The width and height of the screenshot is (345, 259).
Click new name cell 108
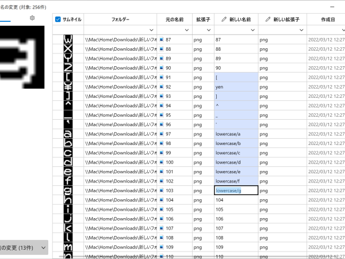[236, 237]
